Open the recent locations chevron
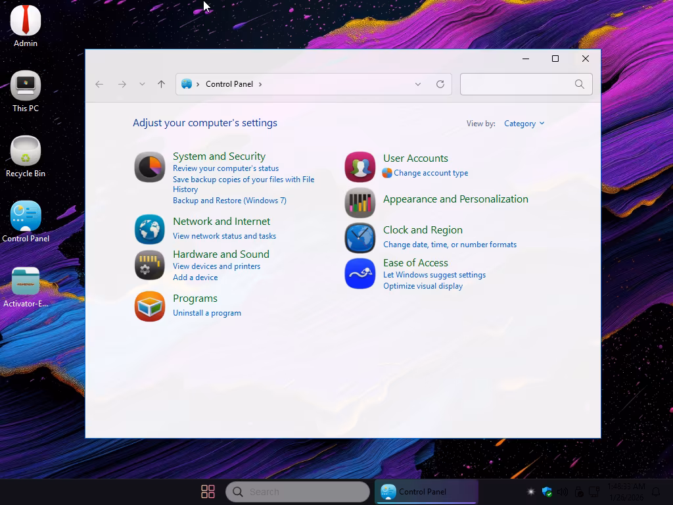This screenshot has width=673, height=505. click(142, 84)
